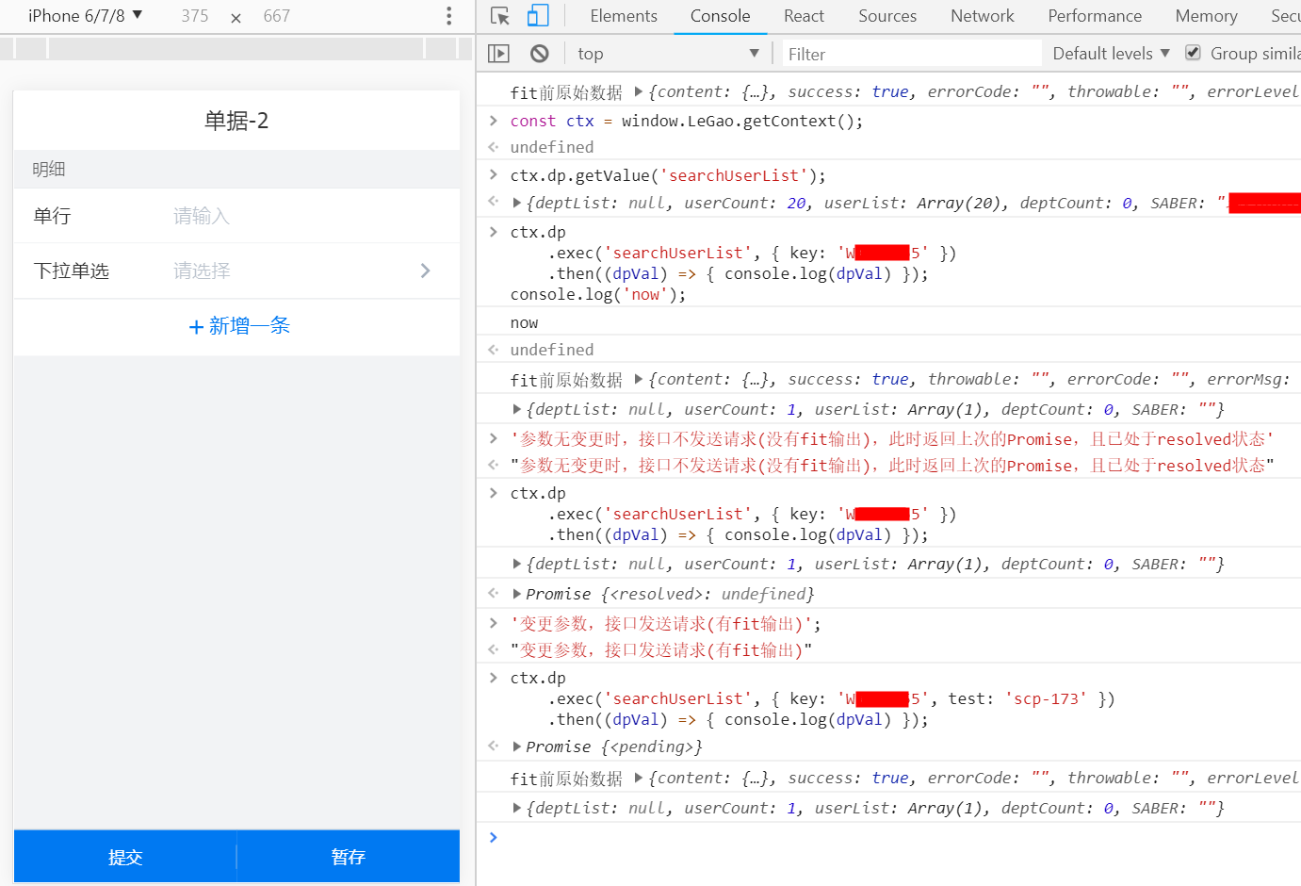Expand the Promise {<resolved>: undefined} entry
1301x886 pixels.
coord(516,594)
